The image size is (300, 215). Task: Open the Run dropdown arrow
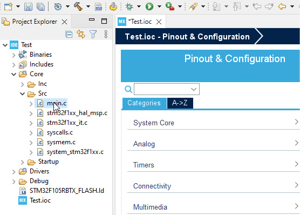[x=159, y=6]
